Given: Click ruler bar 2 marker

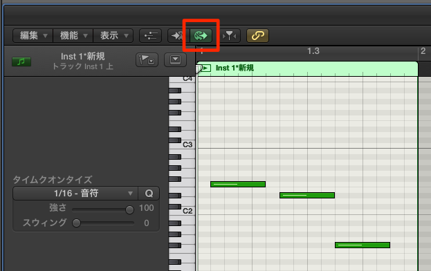Looking at the screenshot, I should [423, 51].
